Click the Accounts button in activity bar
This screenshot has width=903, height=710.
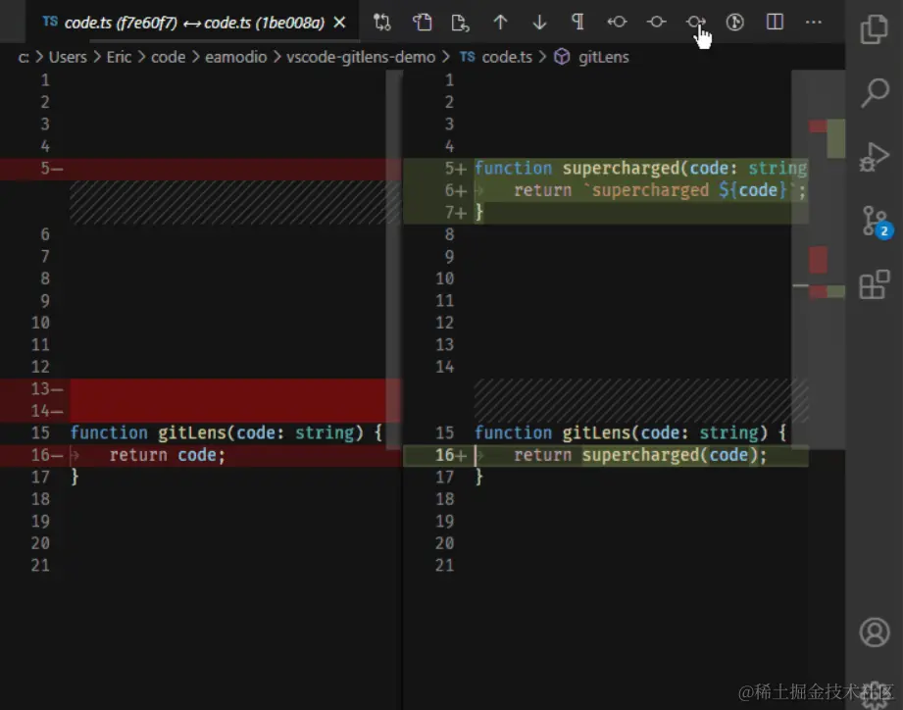(x=874, y=633)
